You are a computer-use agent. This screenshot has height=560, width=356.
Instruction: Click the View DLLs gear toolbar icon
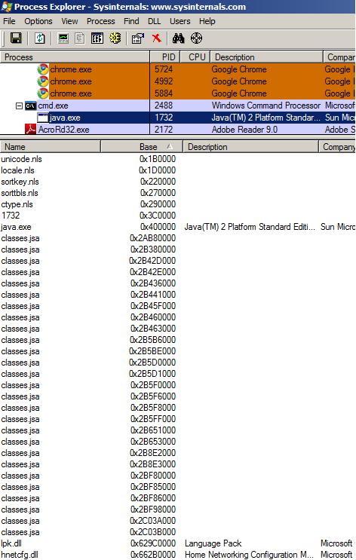tap(115, 38)
